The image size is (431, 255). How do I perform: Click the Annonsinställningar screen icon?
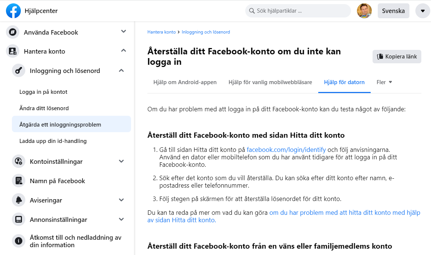tap(19, 220)
